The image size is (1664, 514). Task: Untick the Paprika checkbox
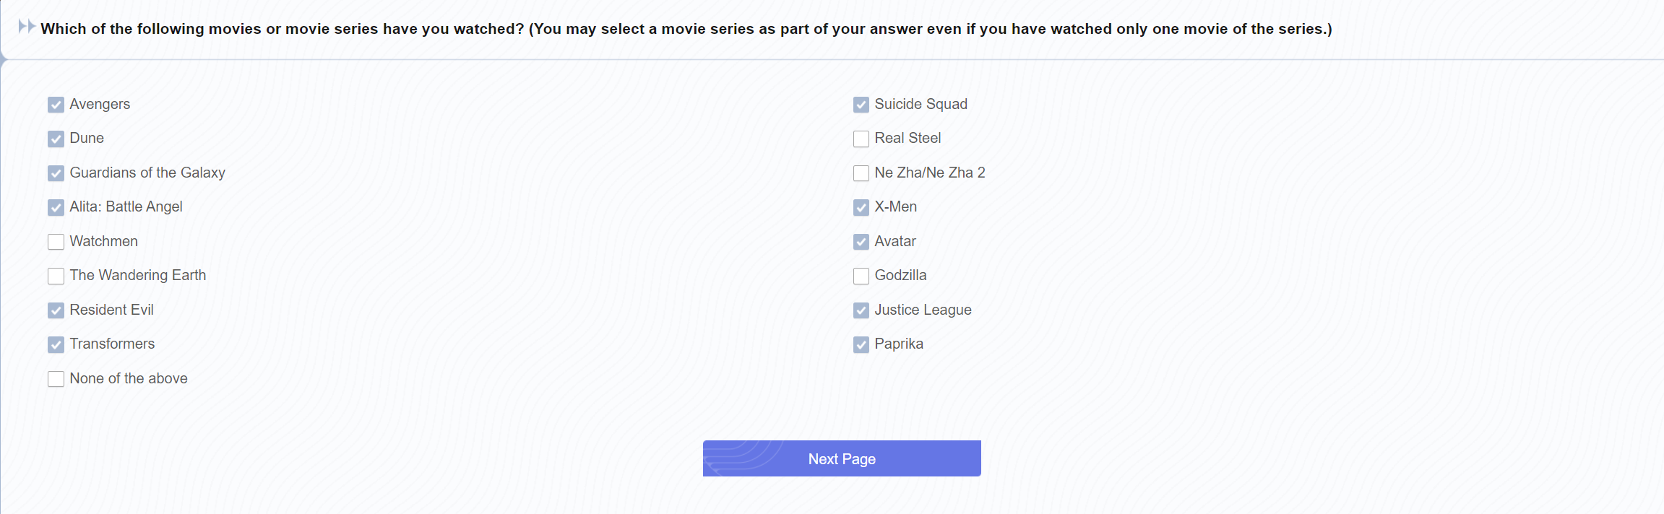pos(861,344)
